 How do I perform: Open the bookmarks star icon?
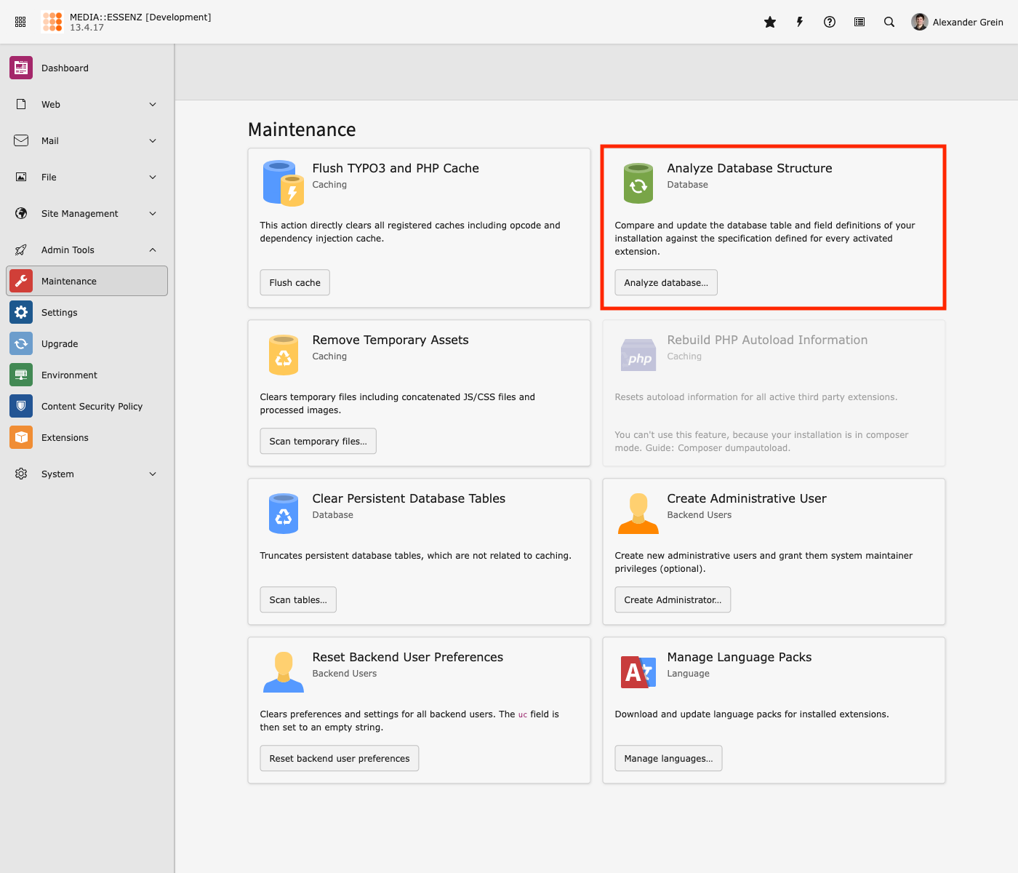(x=770, y=22)
